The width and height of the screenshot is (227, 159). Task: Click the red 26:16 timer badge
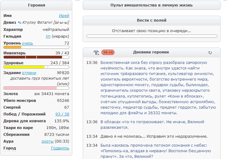click(x=108, y=52)
